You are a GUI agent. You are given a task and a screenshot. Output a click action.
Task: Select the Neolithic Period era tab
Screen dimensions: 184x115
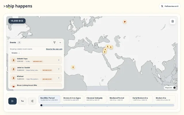coord(49,99)
